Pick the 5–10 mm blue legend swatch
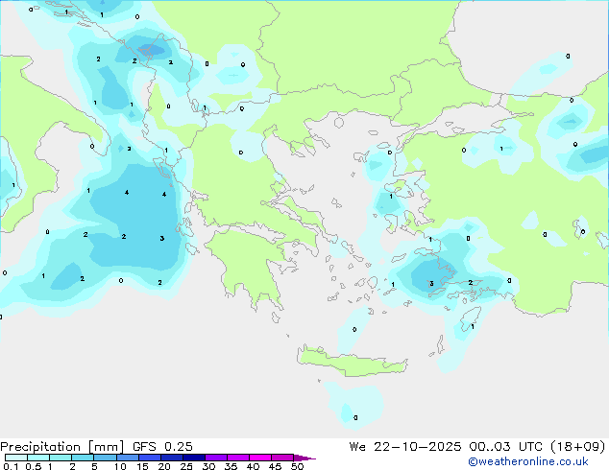The image size is (609, 470). [x=105, y=458]
